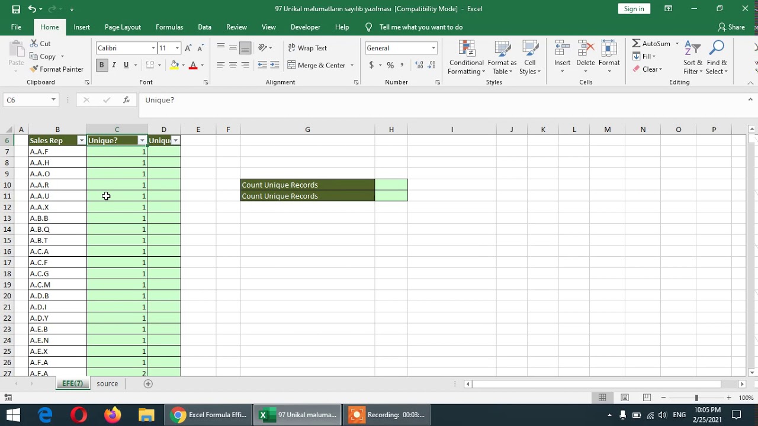Viewport: 758px width, 426px height.
Task: Click the Undo arrow icon
Action: point(32,9)
